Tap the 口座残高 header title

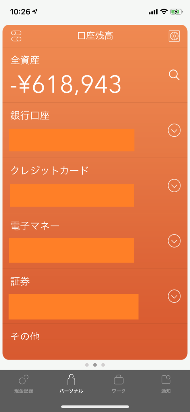click(x=95, y=36)
